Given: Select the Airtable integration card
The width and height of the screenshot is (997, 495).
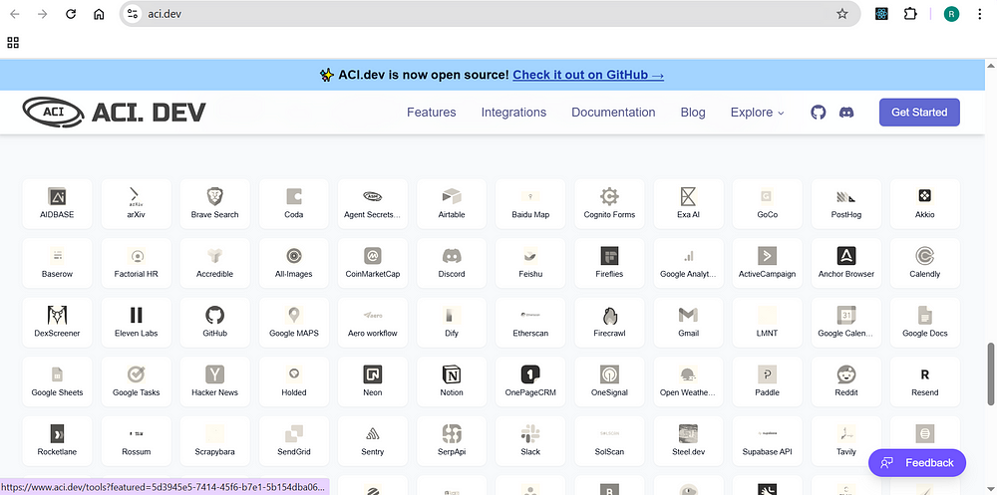Looking at the screenshot, I should 452,203.
